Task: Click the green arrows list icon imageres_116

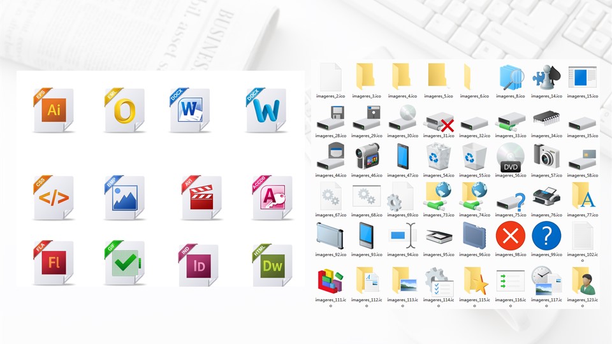Action: [x=511, y=281]
